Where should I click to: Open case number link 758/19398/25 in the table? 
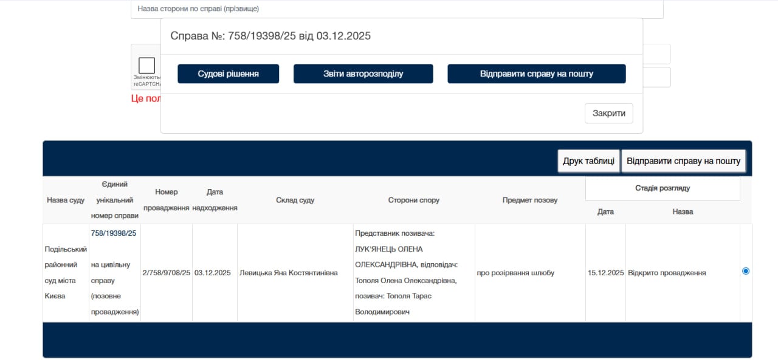pos(114,233)
